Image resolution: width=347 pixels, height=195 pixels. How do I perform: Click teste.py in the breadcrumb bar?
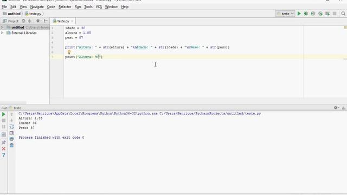click(34, 14)
